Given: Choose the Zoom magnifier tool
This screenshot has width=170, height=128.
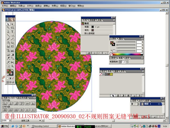Looking at the screenshot, I should click(x=12, y=65).
